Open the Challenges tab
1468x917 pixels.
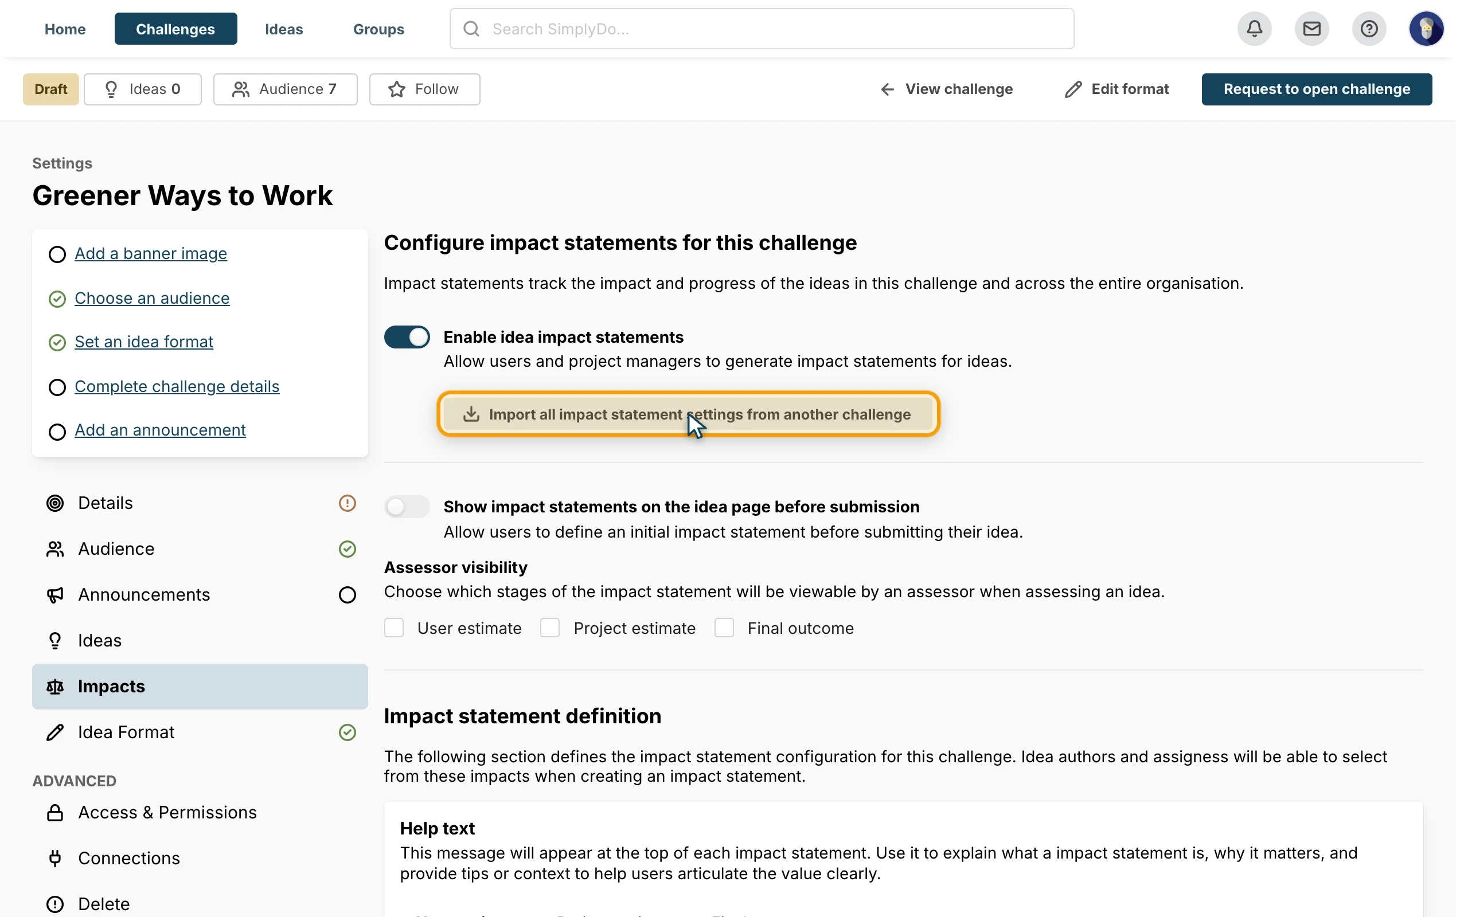(175, 29)
